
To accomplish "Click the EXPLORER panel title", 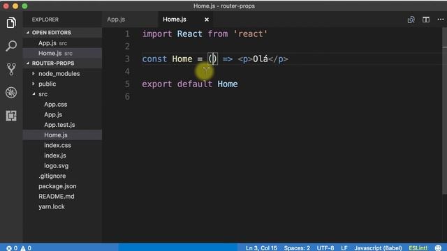I will [x=45, y=20].
